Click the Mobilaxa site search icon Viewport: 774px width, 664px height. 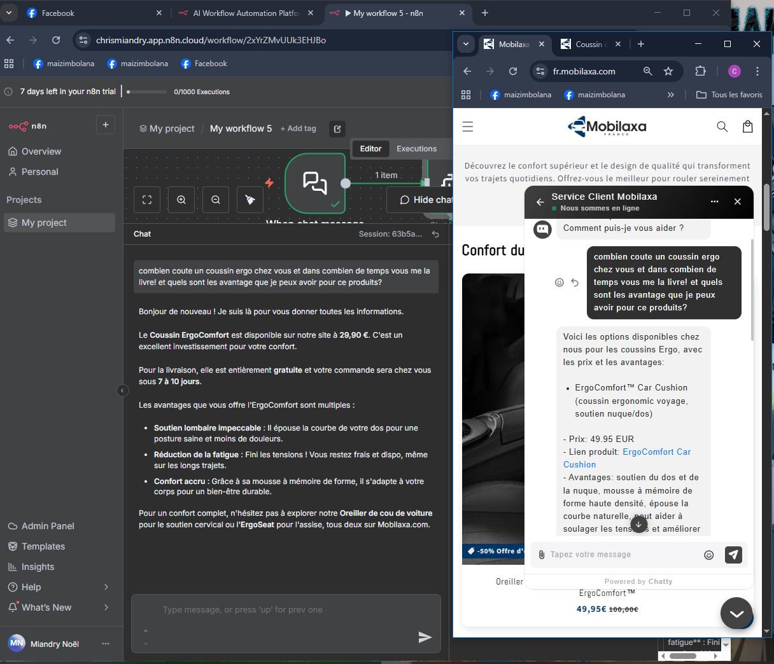point(722,127)
